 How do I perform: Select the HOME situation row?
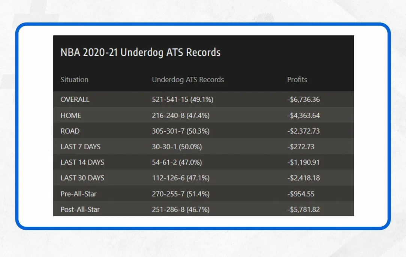(71, 116)
